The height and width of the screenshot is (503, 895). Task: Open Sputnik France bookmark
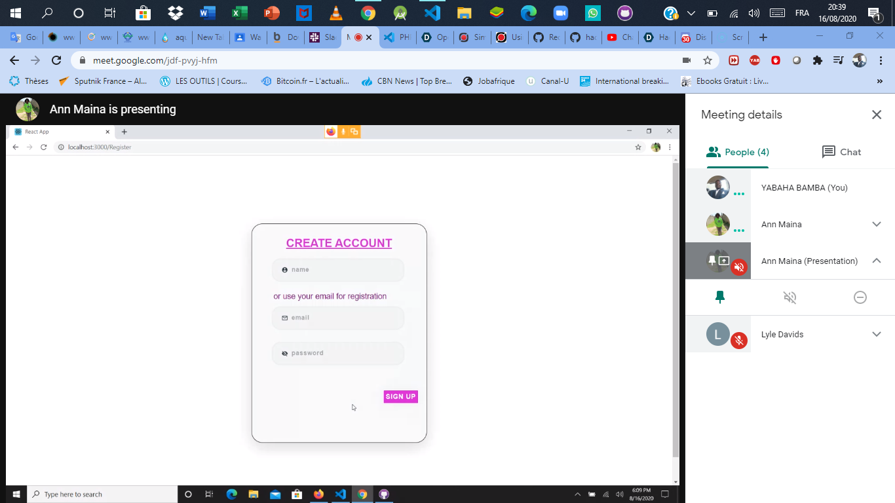point(103,81)
